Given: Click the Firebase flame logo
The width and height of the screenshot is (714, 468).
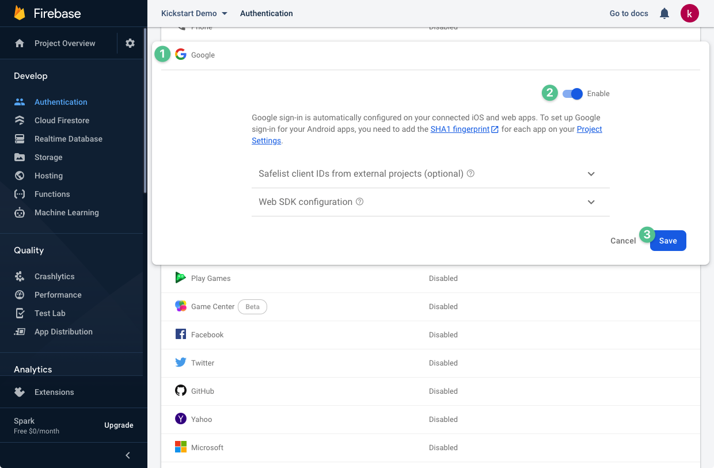Looking at the screenshot, I should click(x=20, y=13).
